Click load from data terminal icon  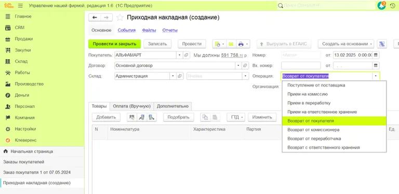141,117
